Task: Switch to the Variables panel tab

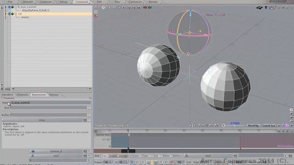Action: click(x=7, y=95)
